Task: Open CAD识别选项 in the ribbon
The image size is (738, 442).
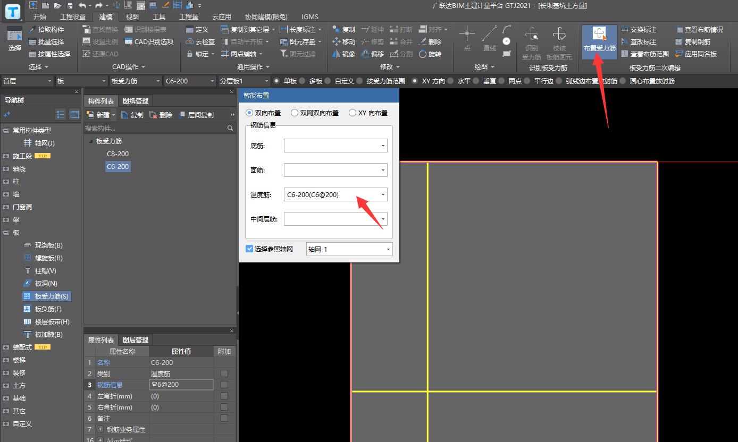Action: coord(149,42)
